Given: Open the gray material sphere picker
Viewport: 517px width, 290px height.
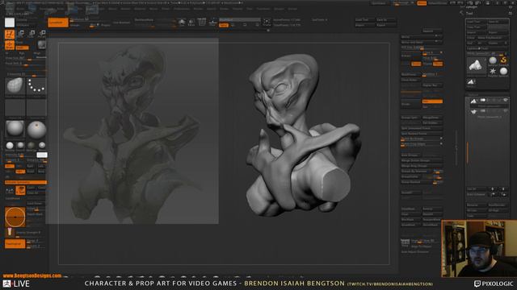Looking at the screenshot, I should 15,129.
